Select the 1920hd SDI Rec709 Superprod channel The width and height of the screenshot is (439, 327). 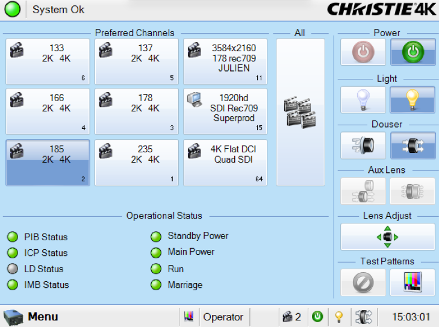pyautogui.click(x=225, y=111)
